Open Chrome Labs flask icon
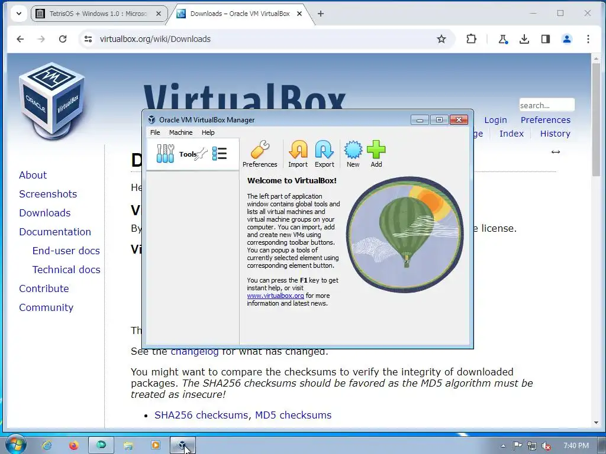 (502, 39)
